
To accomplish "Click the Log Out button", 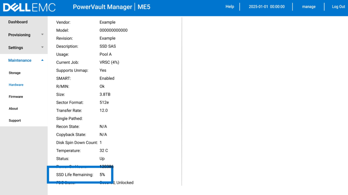I will [x=338, y=7].
